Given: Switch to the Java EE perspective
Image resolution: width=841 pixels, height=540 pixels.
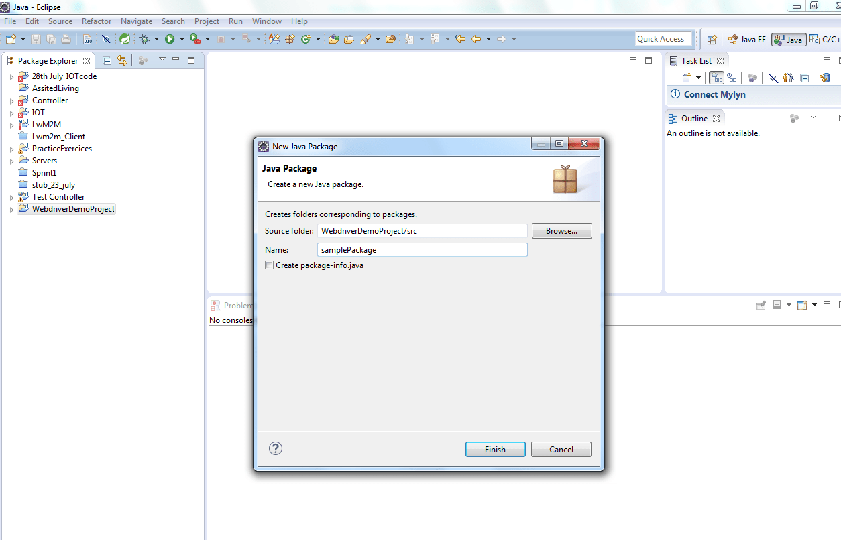Looking at the screenshot, I should coord(747,40).
